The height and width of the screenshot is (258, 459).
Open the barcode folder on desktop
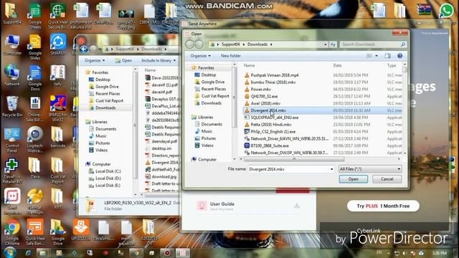(57, 137)
